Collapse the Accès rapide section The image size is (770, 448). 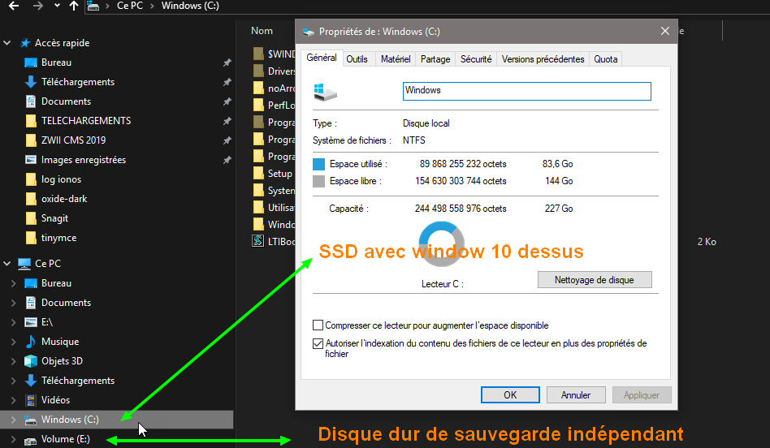pos(7,43)
